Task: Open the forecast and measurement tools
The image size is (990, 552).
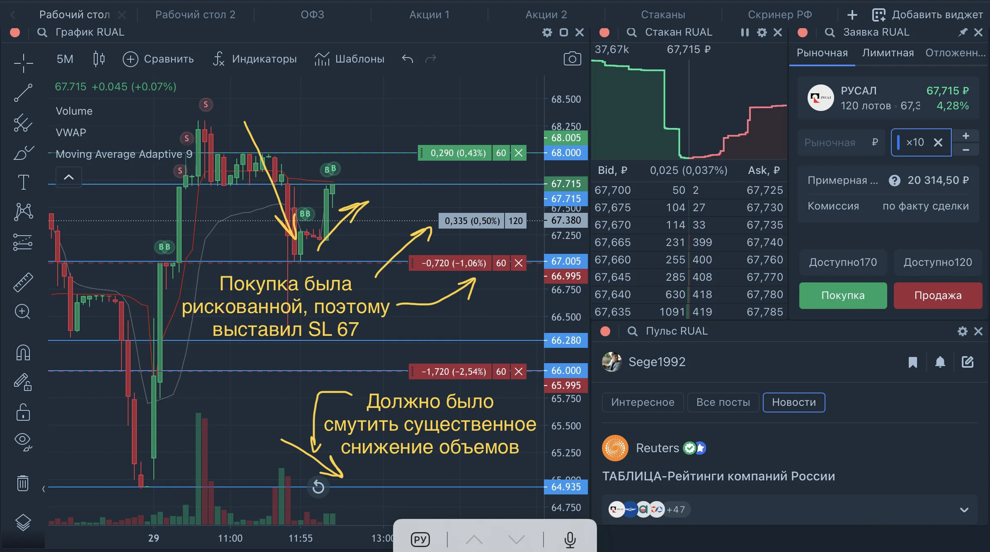Action: (x=23, y=242)
